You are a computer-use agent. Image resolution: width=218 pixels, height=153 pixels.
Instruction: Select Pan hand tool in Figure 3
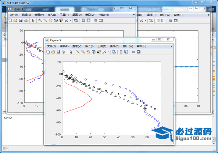click(88, 52)
